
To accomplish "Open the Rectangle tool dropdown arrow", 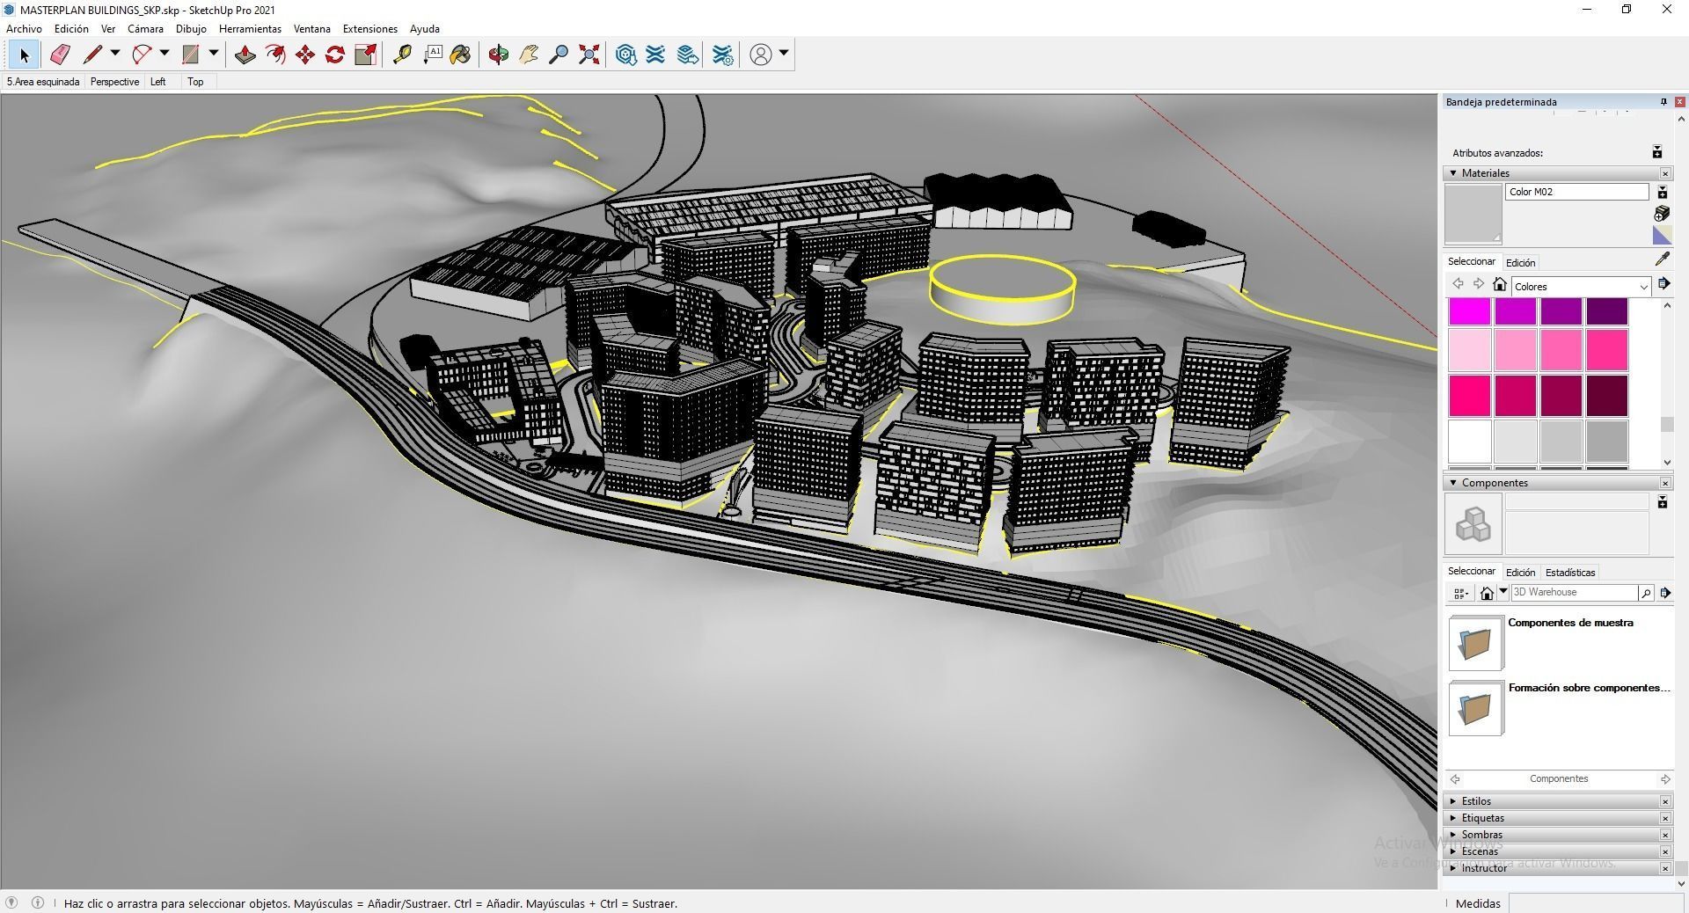I will 213,54.
